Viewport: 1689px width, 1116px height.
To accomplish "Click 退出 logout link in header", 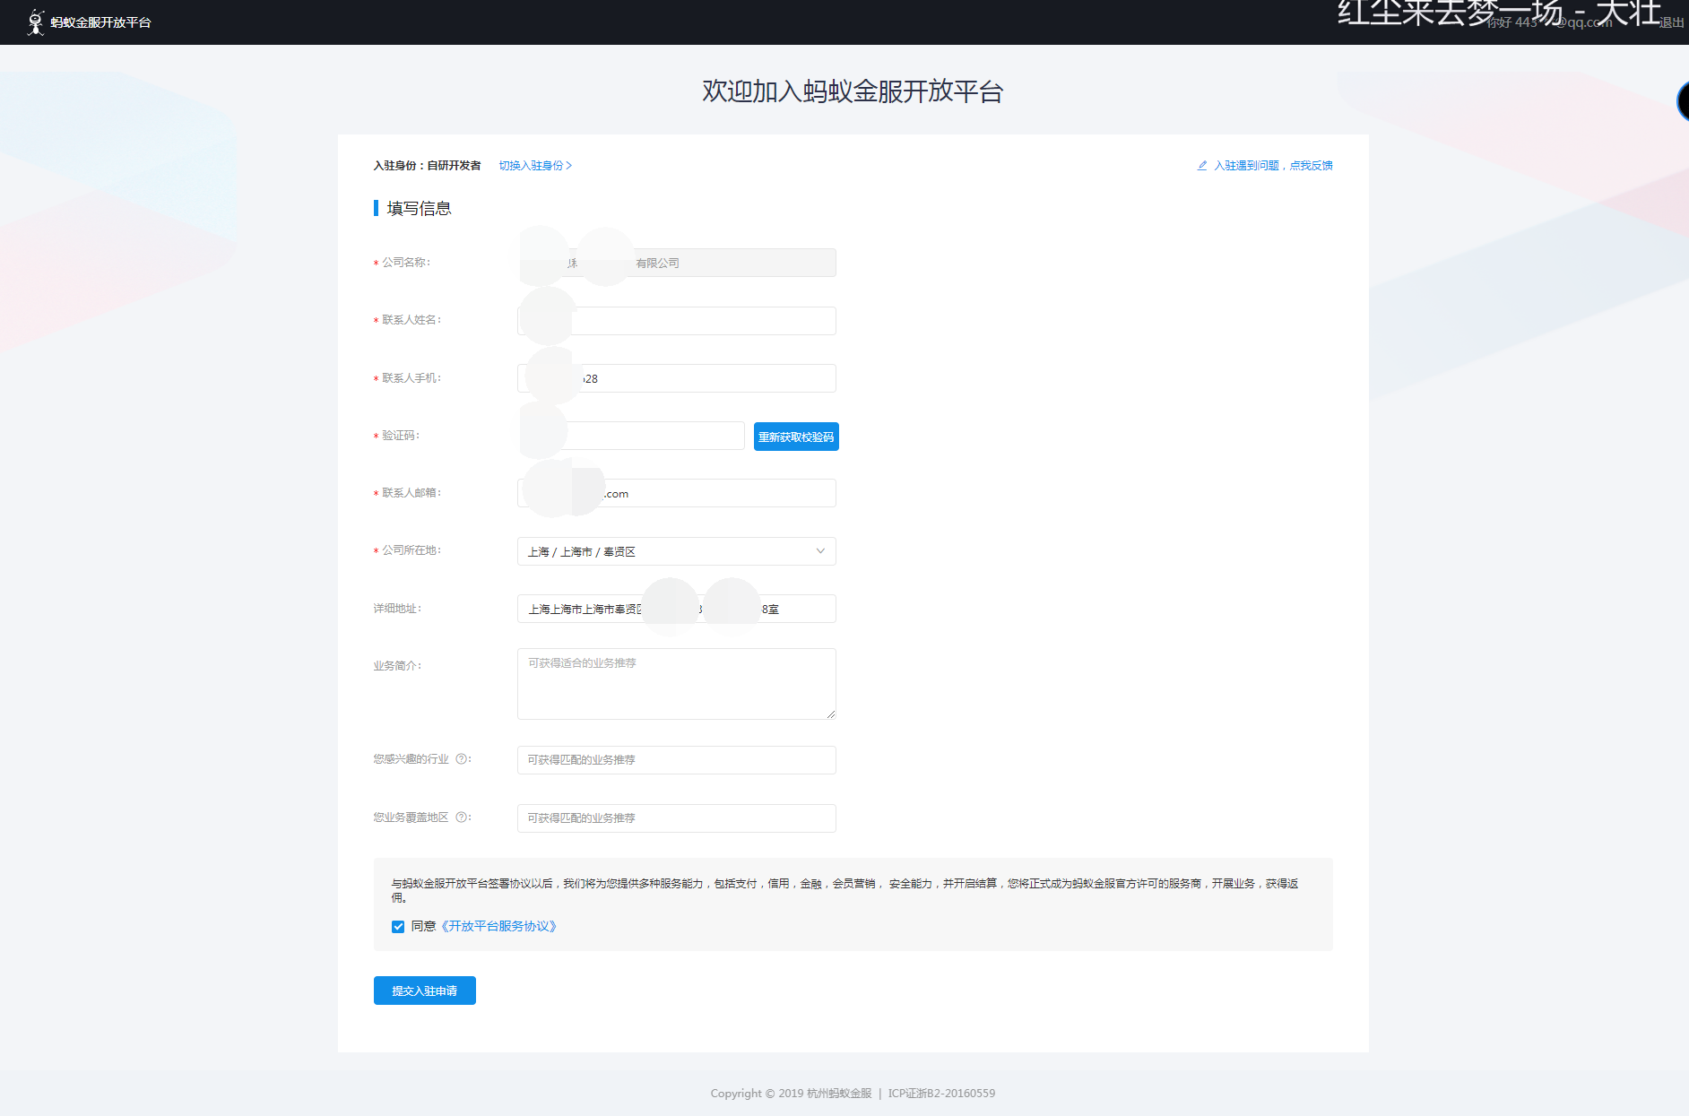I will point(1672,23).
